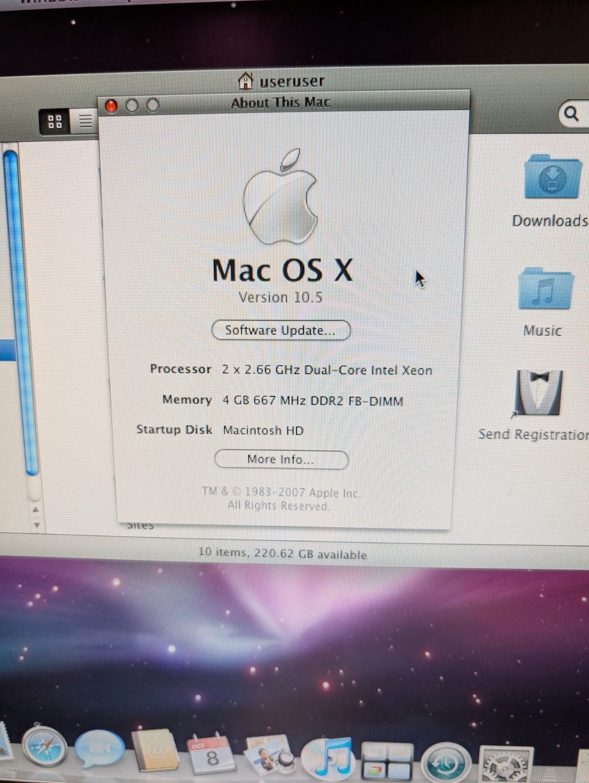
Task: Click the More Info... button
Action: click(x=281, y=460)
